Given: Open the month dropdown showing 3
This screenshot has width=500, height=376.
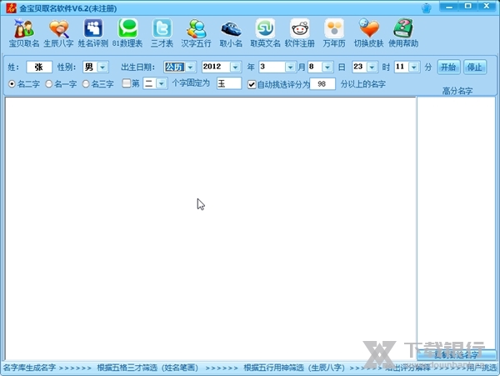Looking at the screenshot, I should pyautogui.click(x=290, y=67).
